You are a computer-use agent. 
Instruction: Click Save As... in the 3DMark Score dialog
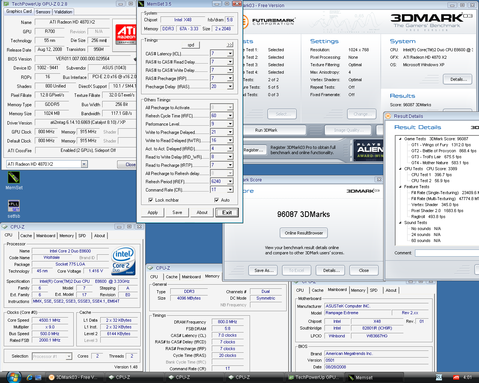pos(264,270)
